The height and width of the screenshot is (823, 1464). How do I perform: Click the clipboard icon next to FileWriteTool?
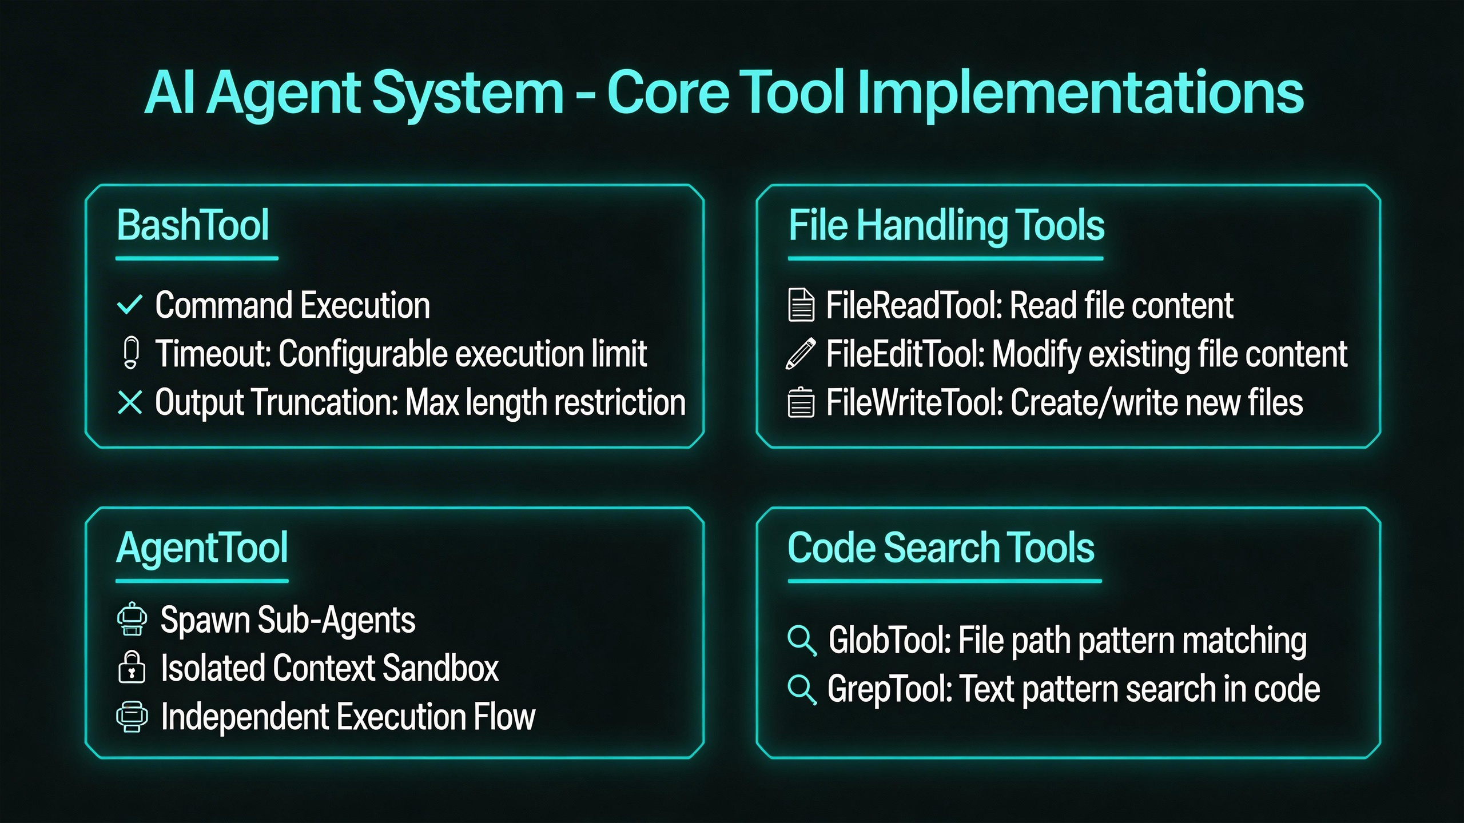pyautogui.click(x=801, y=403)
